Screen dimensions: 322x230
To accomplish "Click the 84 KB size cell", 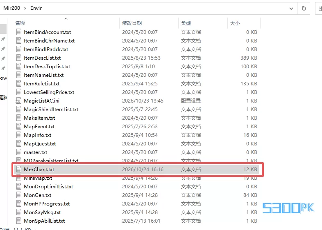I will click(250, 195).
